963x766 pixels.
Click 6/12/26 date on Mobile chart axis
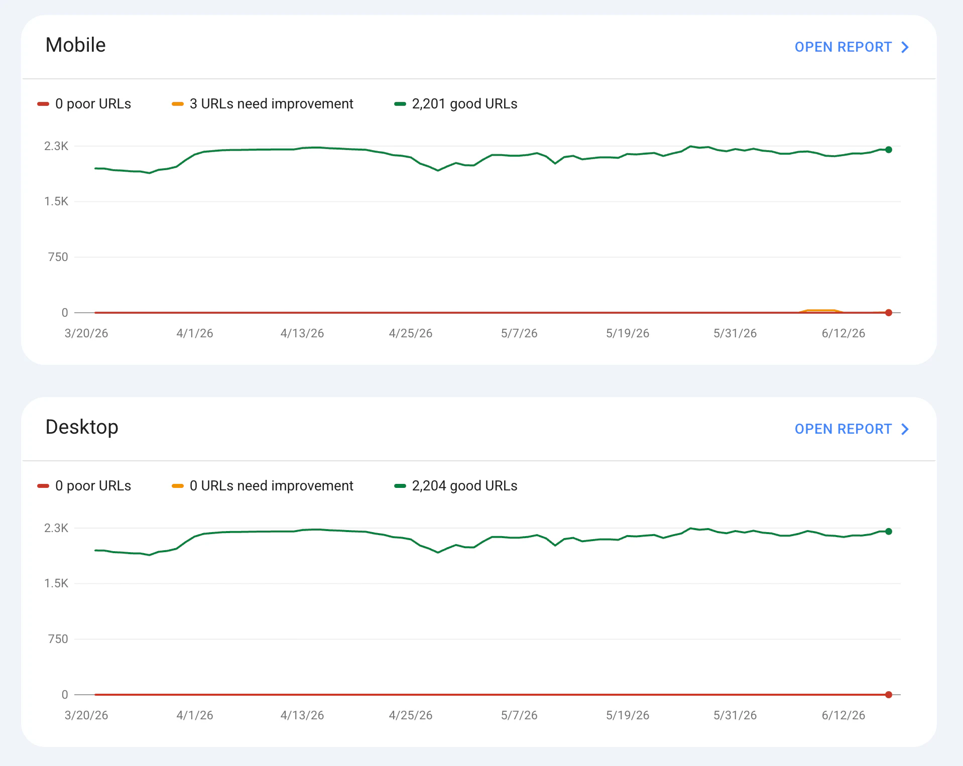[x=844, y=333]
